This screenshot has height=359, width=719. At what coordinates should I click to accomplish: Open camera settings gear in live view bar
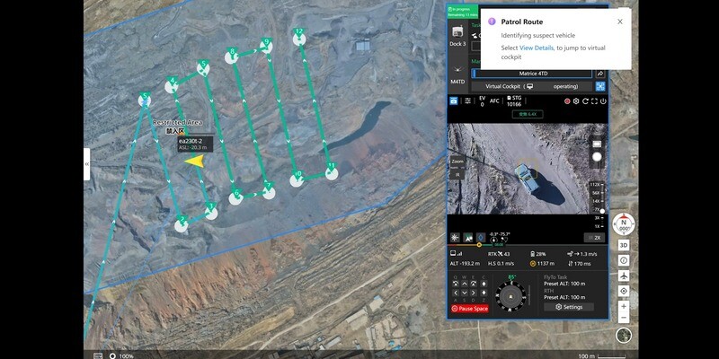pos(578,101)
